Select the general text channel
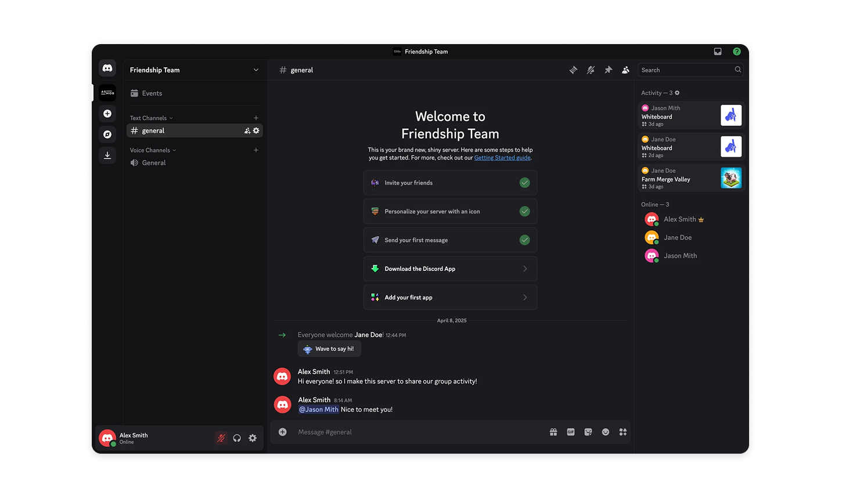 (x=195, y=131)
